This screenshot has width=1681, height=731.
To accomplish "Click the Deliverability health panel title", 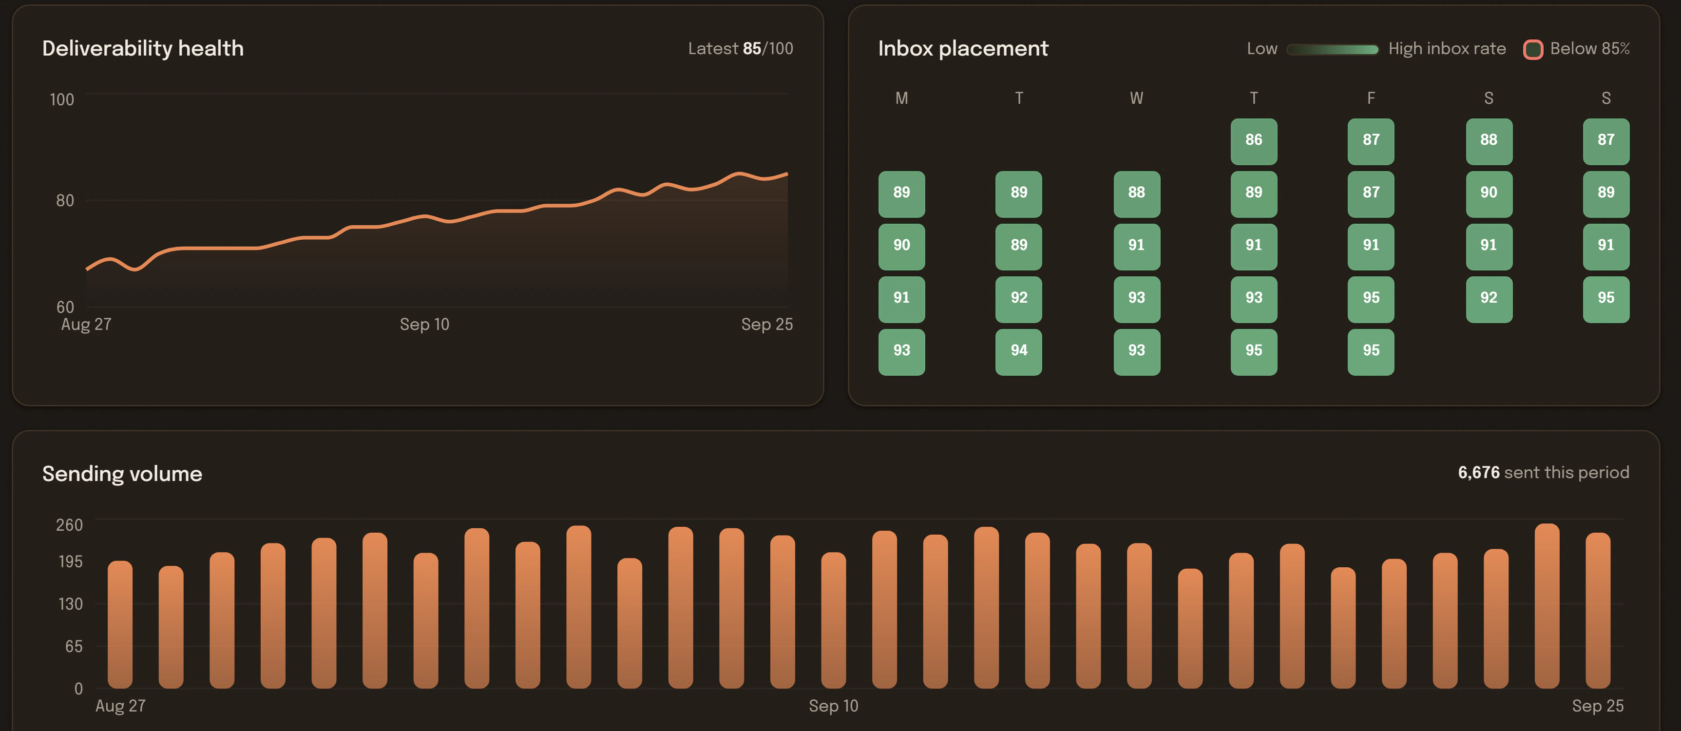I will click(x=143, y=48).
